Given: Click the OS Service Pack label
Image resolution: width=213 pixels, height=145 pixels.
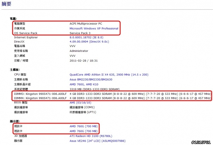Looking at the screenshot, I should (26, 33).
